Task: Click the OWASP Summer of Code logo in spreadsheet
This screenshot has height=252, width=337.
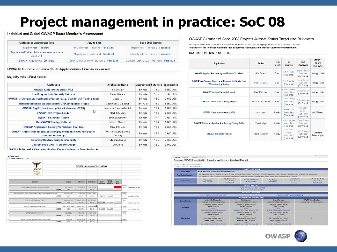Action: pos(37,168)
